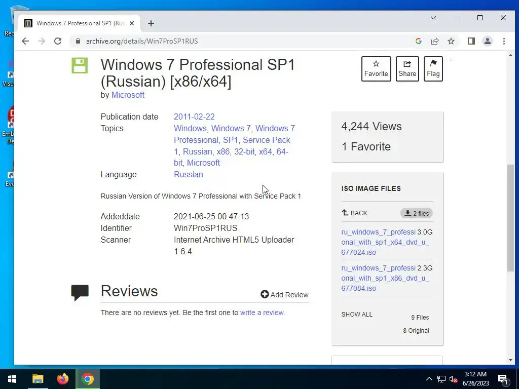Click the padlock site info icon

click(x=78, y=41)
